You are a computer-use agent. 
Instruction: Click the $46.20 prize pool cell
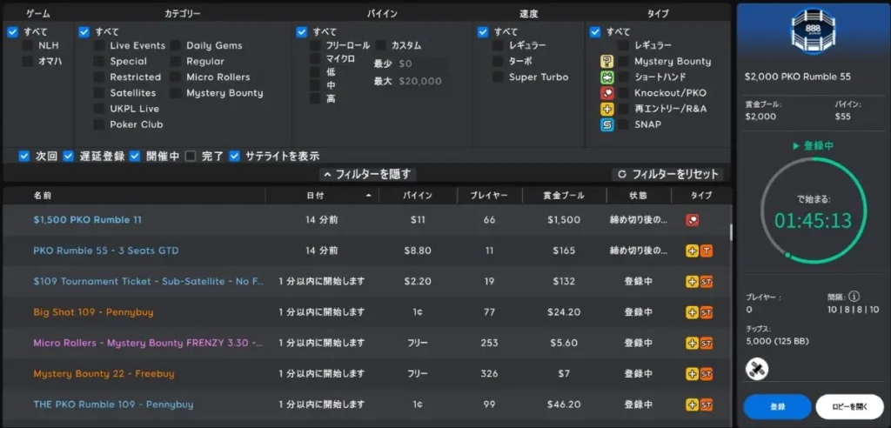pos(564,405)
